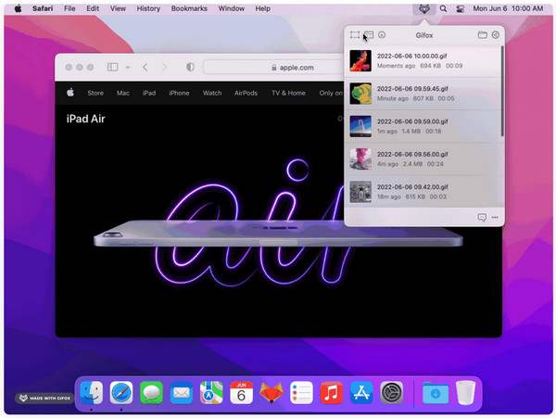Click the Safari privacy shield icon
Viewport: 556px width, 418px height.
tap(190, 67)
